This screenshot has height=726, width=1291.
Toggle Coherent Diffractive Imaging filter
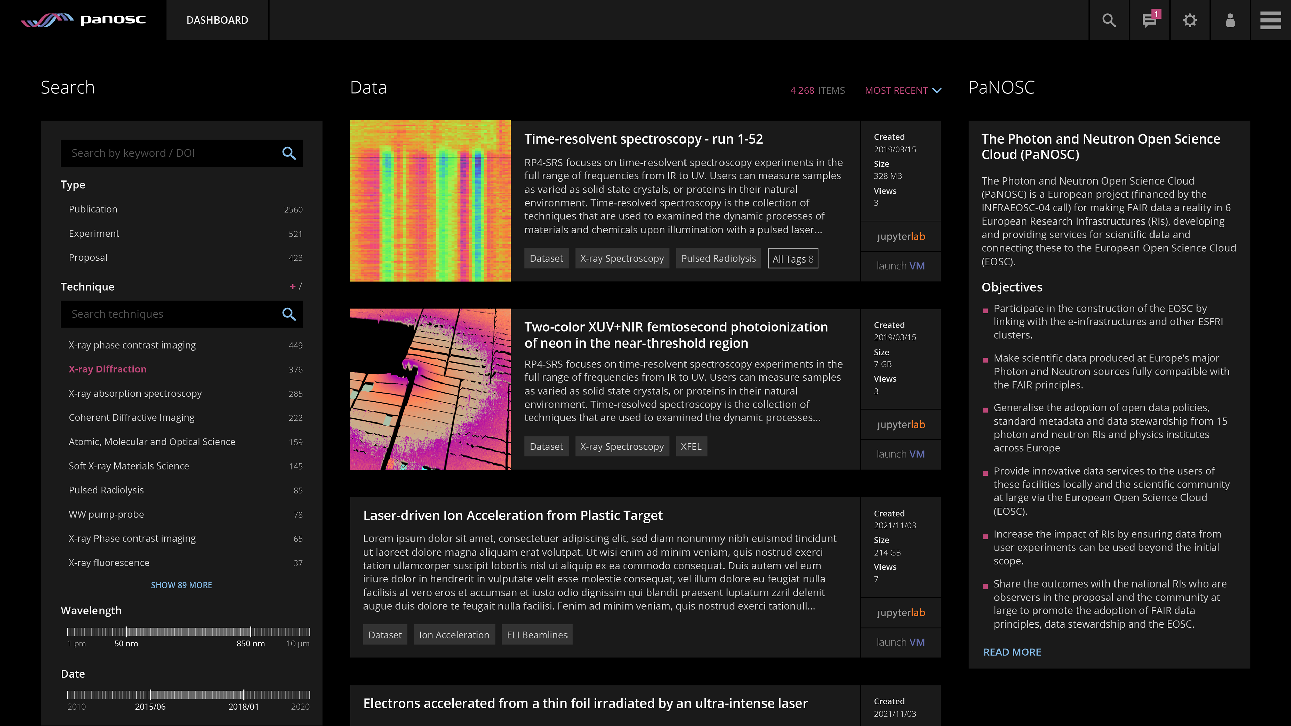(x=186, y=417)
